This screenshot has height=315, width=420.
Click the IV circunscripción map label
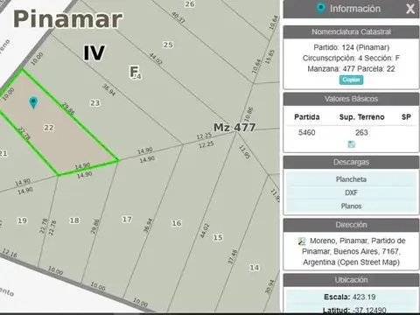pyautogui.click(x=94, y=52)
